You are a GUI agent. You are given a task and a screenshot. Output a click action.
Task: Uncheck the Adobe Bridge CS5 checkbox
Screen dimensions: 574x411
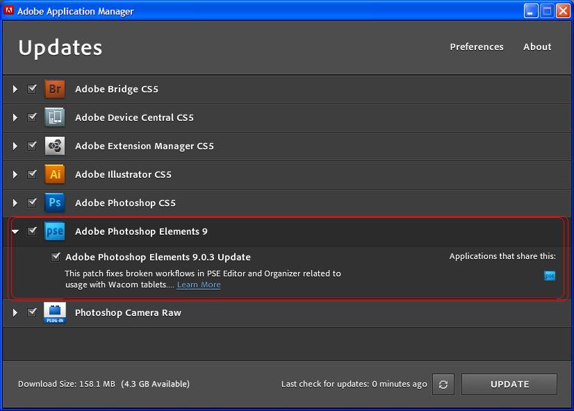[32, 89]
